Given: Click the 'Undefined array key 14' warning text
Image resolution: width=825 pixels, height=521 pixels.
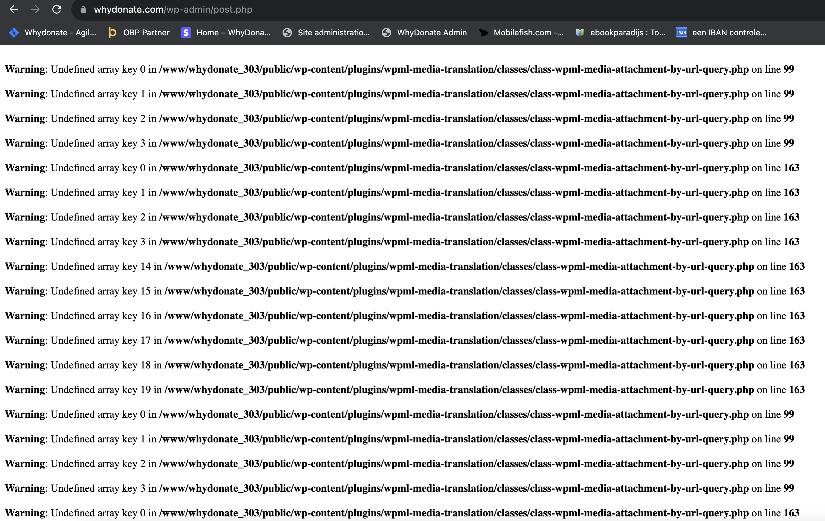Looking at the screenshot, I should pyautogui.click(x=405, y=266).
